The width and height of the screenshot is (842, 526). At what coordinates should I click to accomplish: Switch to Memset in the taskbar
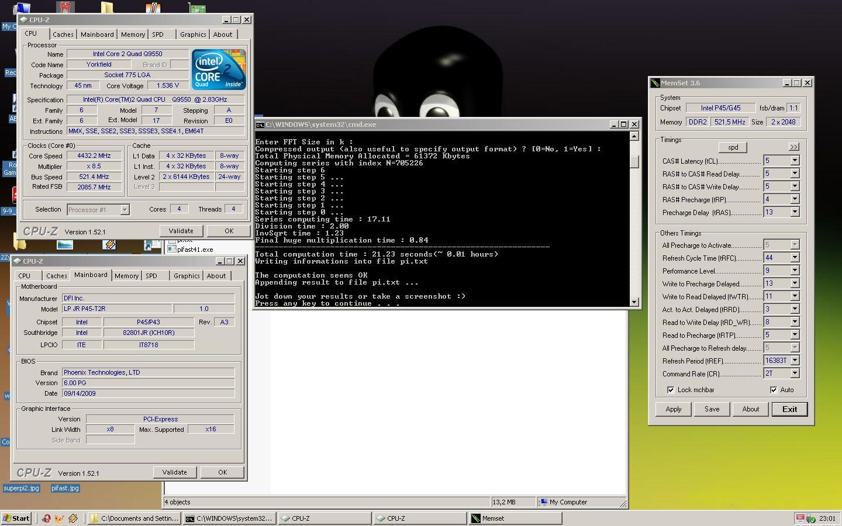click(515, 518)
